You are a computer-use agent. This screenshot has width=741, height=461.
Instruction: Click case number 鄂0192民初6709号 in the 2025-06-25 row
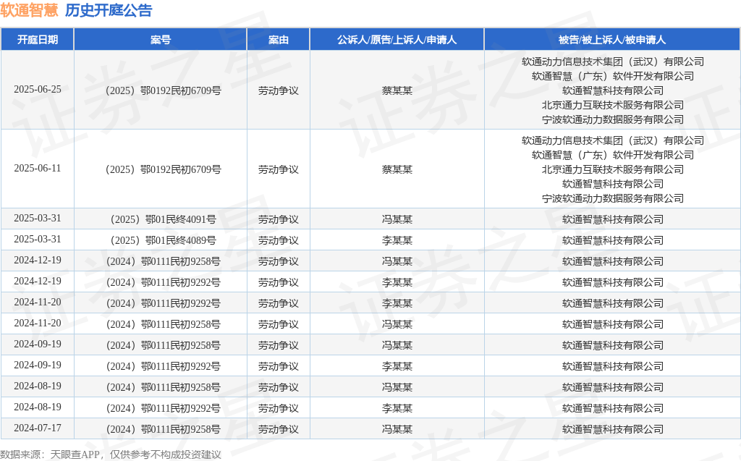pos(180,90)
